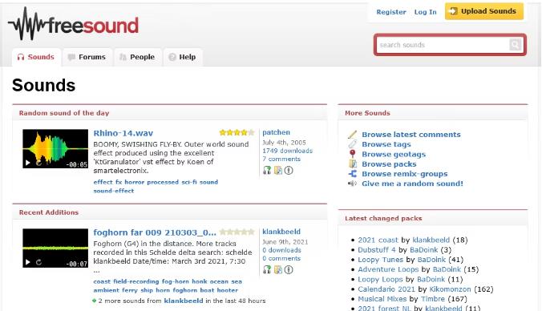
Task: Click the headphones icon under klankbeeld
Action: pos(267,269)
